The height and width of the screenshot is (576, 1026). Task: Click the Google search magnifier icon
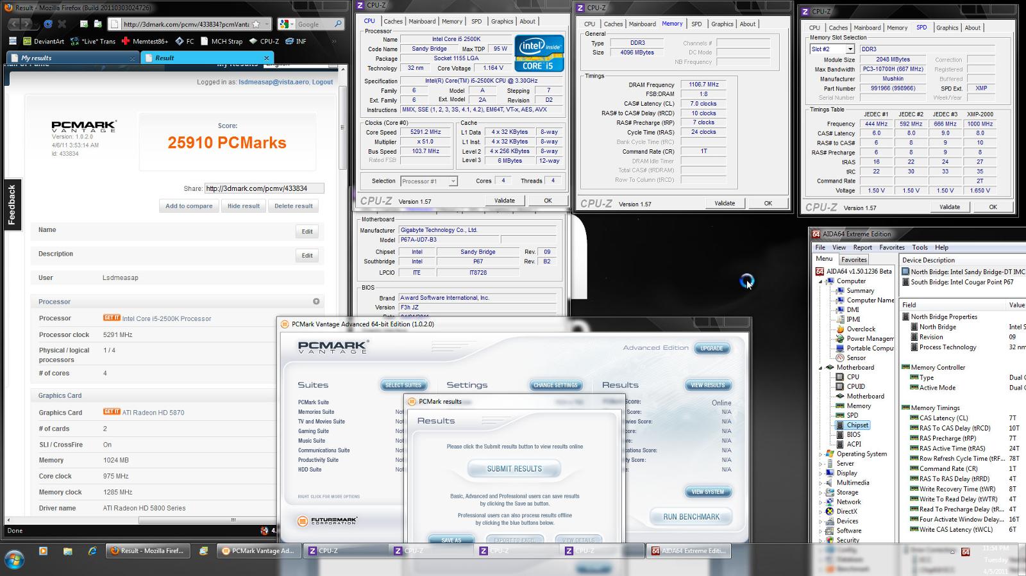(x=338, y=24)
